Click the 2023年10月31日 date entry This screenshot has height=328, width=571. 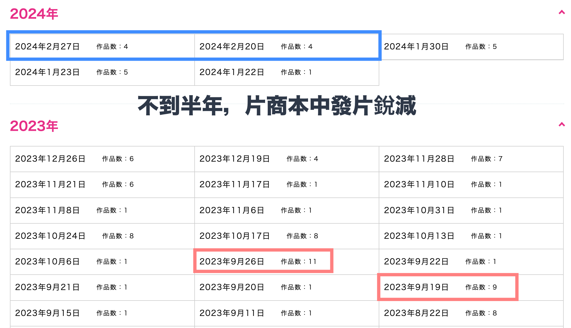(x=419, y=210)
